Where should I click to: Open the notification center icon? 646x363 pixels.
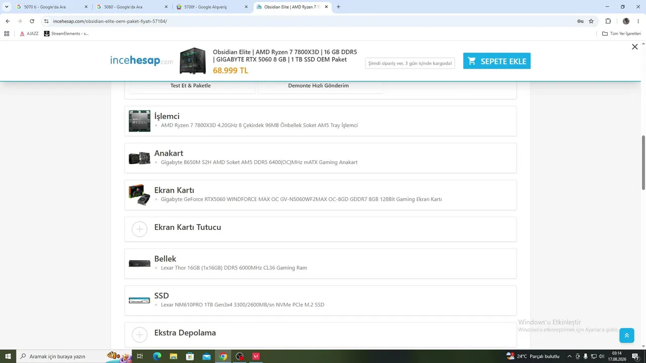[x=635, y=356]
